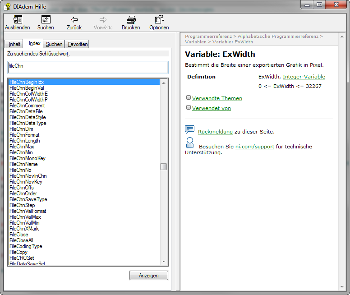The width and height of the screenshot is (350, 295).
Task: Open the Optionen toolbar menu
Action: pyautogui.click(x=159, y=20)
